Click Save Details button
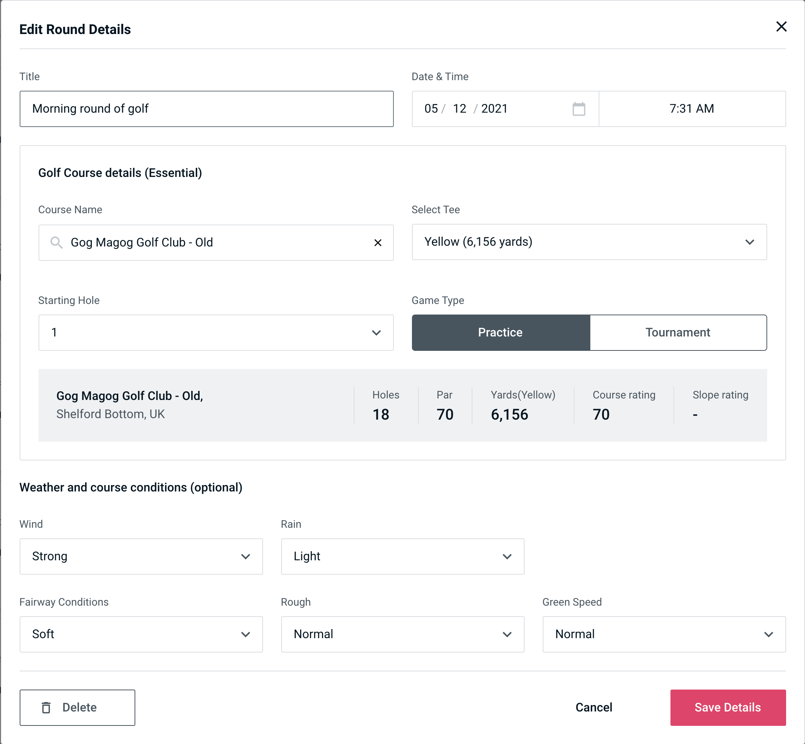 tap(727, 708)
